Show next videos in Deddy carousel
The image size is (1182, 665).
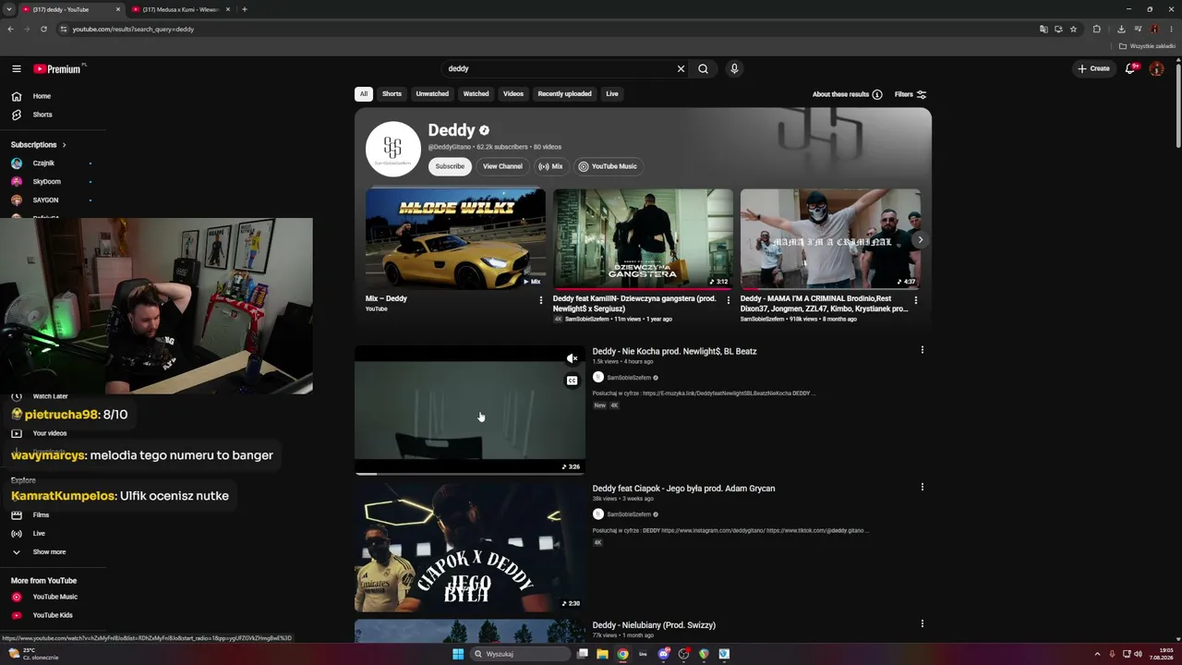coord(920,240)
